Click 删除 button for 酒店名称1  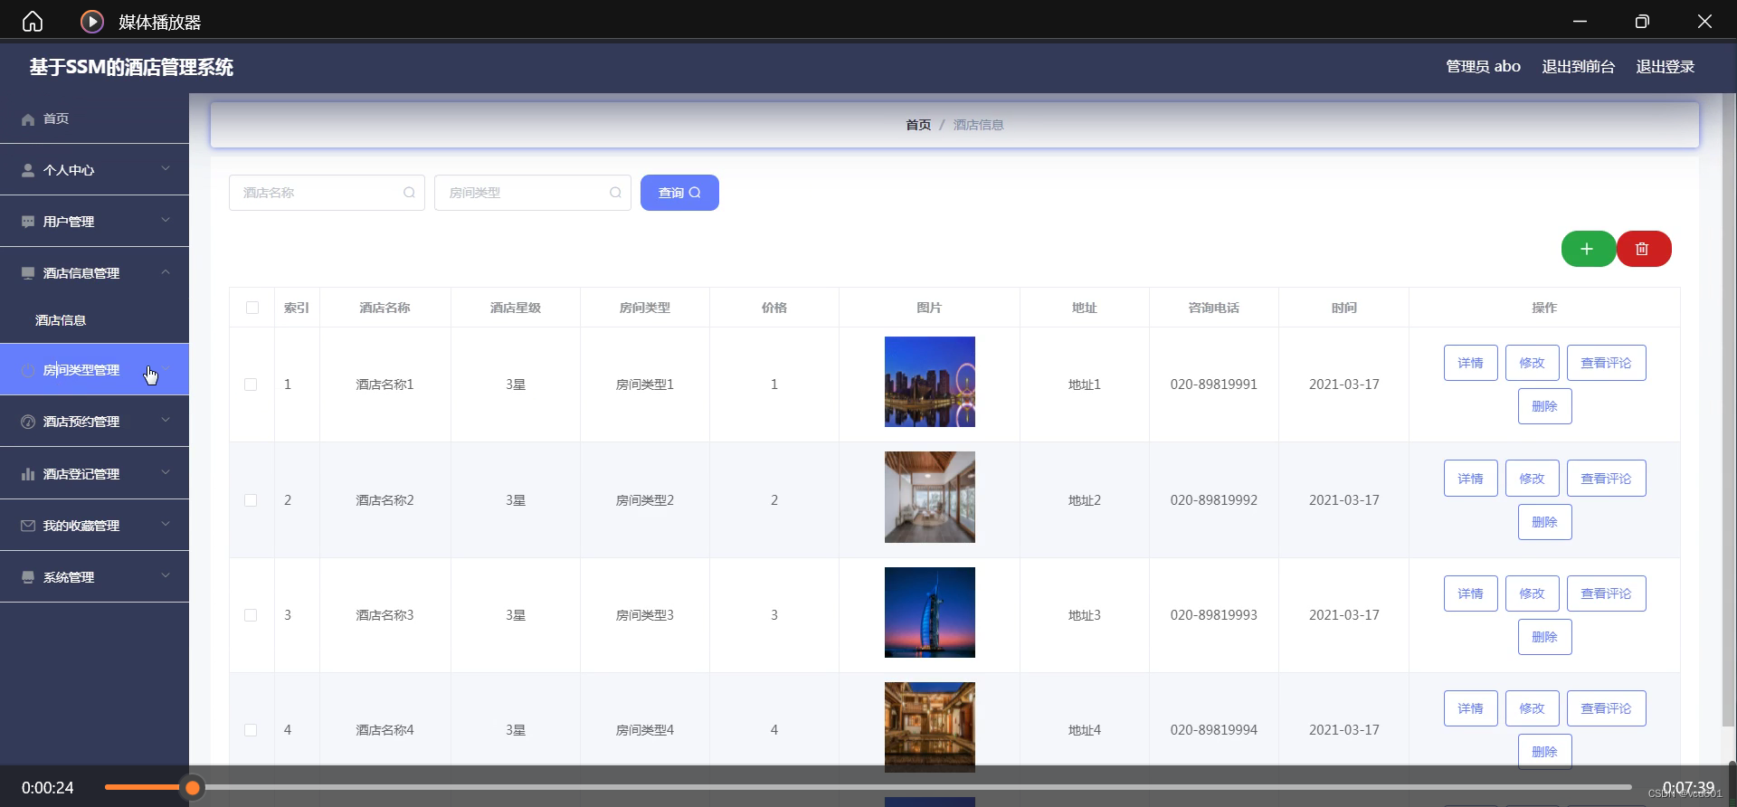pos(1545,406)
